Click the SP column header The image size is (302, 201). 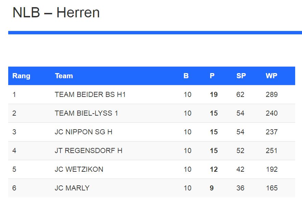tap(241, 76)
